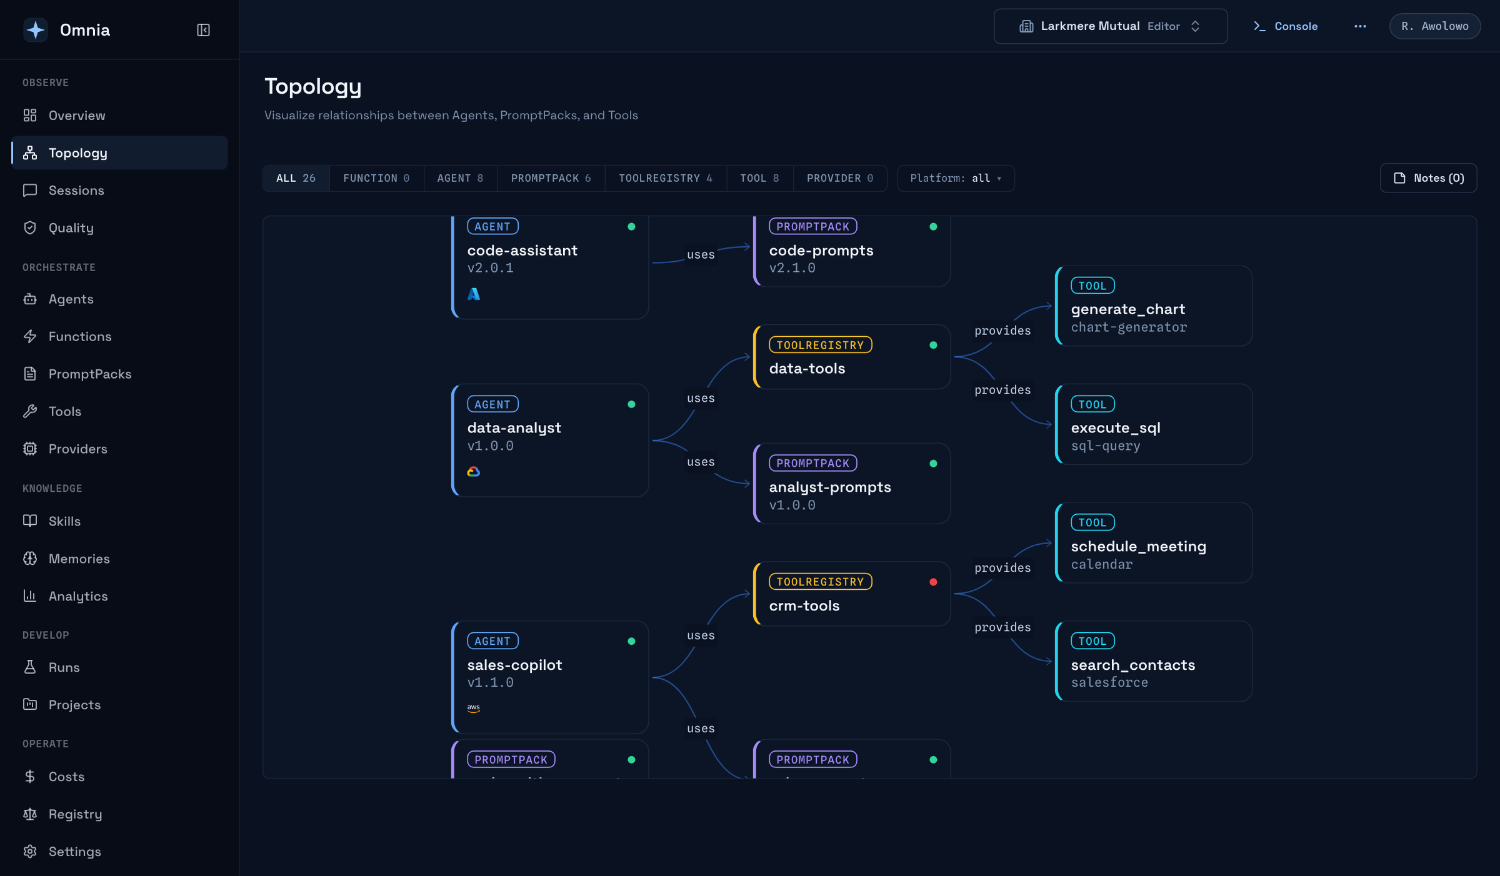The height and width of the screenshot is (876, 1500).
Task: Select Topology in sidebar
Action: pyautogui.click(x=119, y=152)
